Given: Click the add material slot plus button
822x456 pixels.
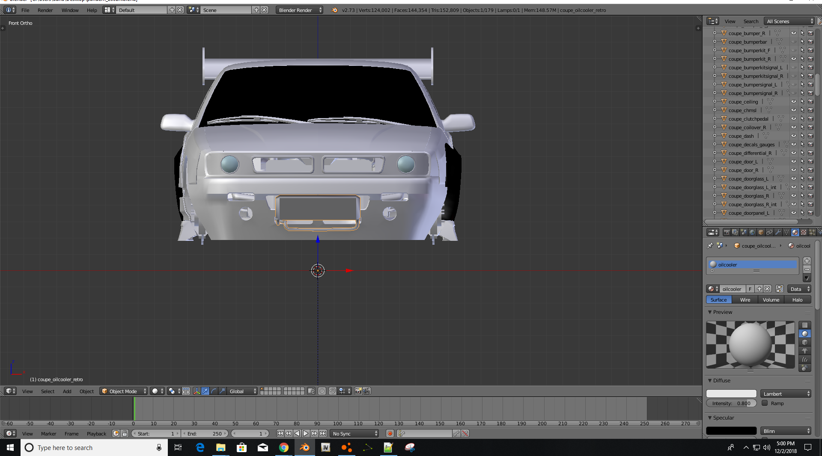Looking at the screenshot, I should point(807,261).
